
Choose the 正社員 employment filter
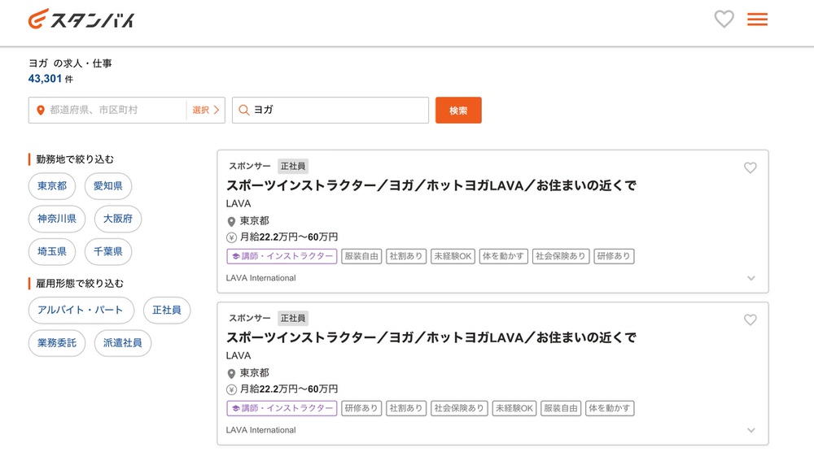[167, 311]
